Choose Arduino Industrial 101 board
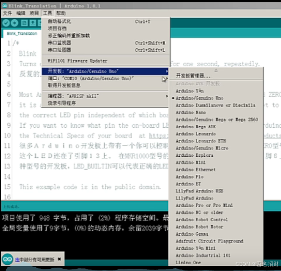 coord(216,255)
